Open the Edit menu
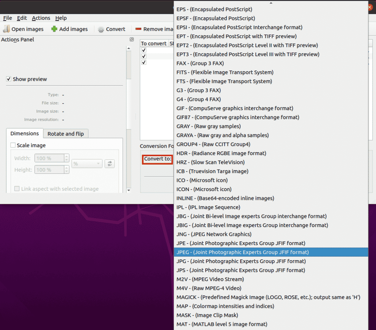Viewport: 376px width, 330px height. [22, 18]
